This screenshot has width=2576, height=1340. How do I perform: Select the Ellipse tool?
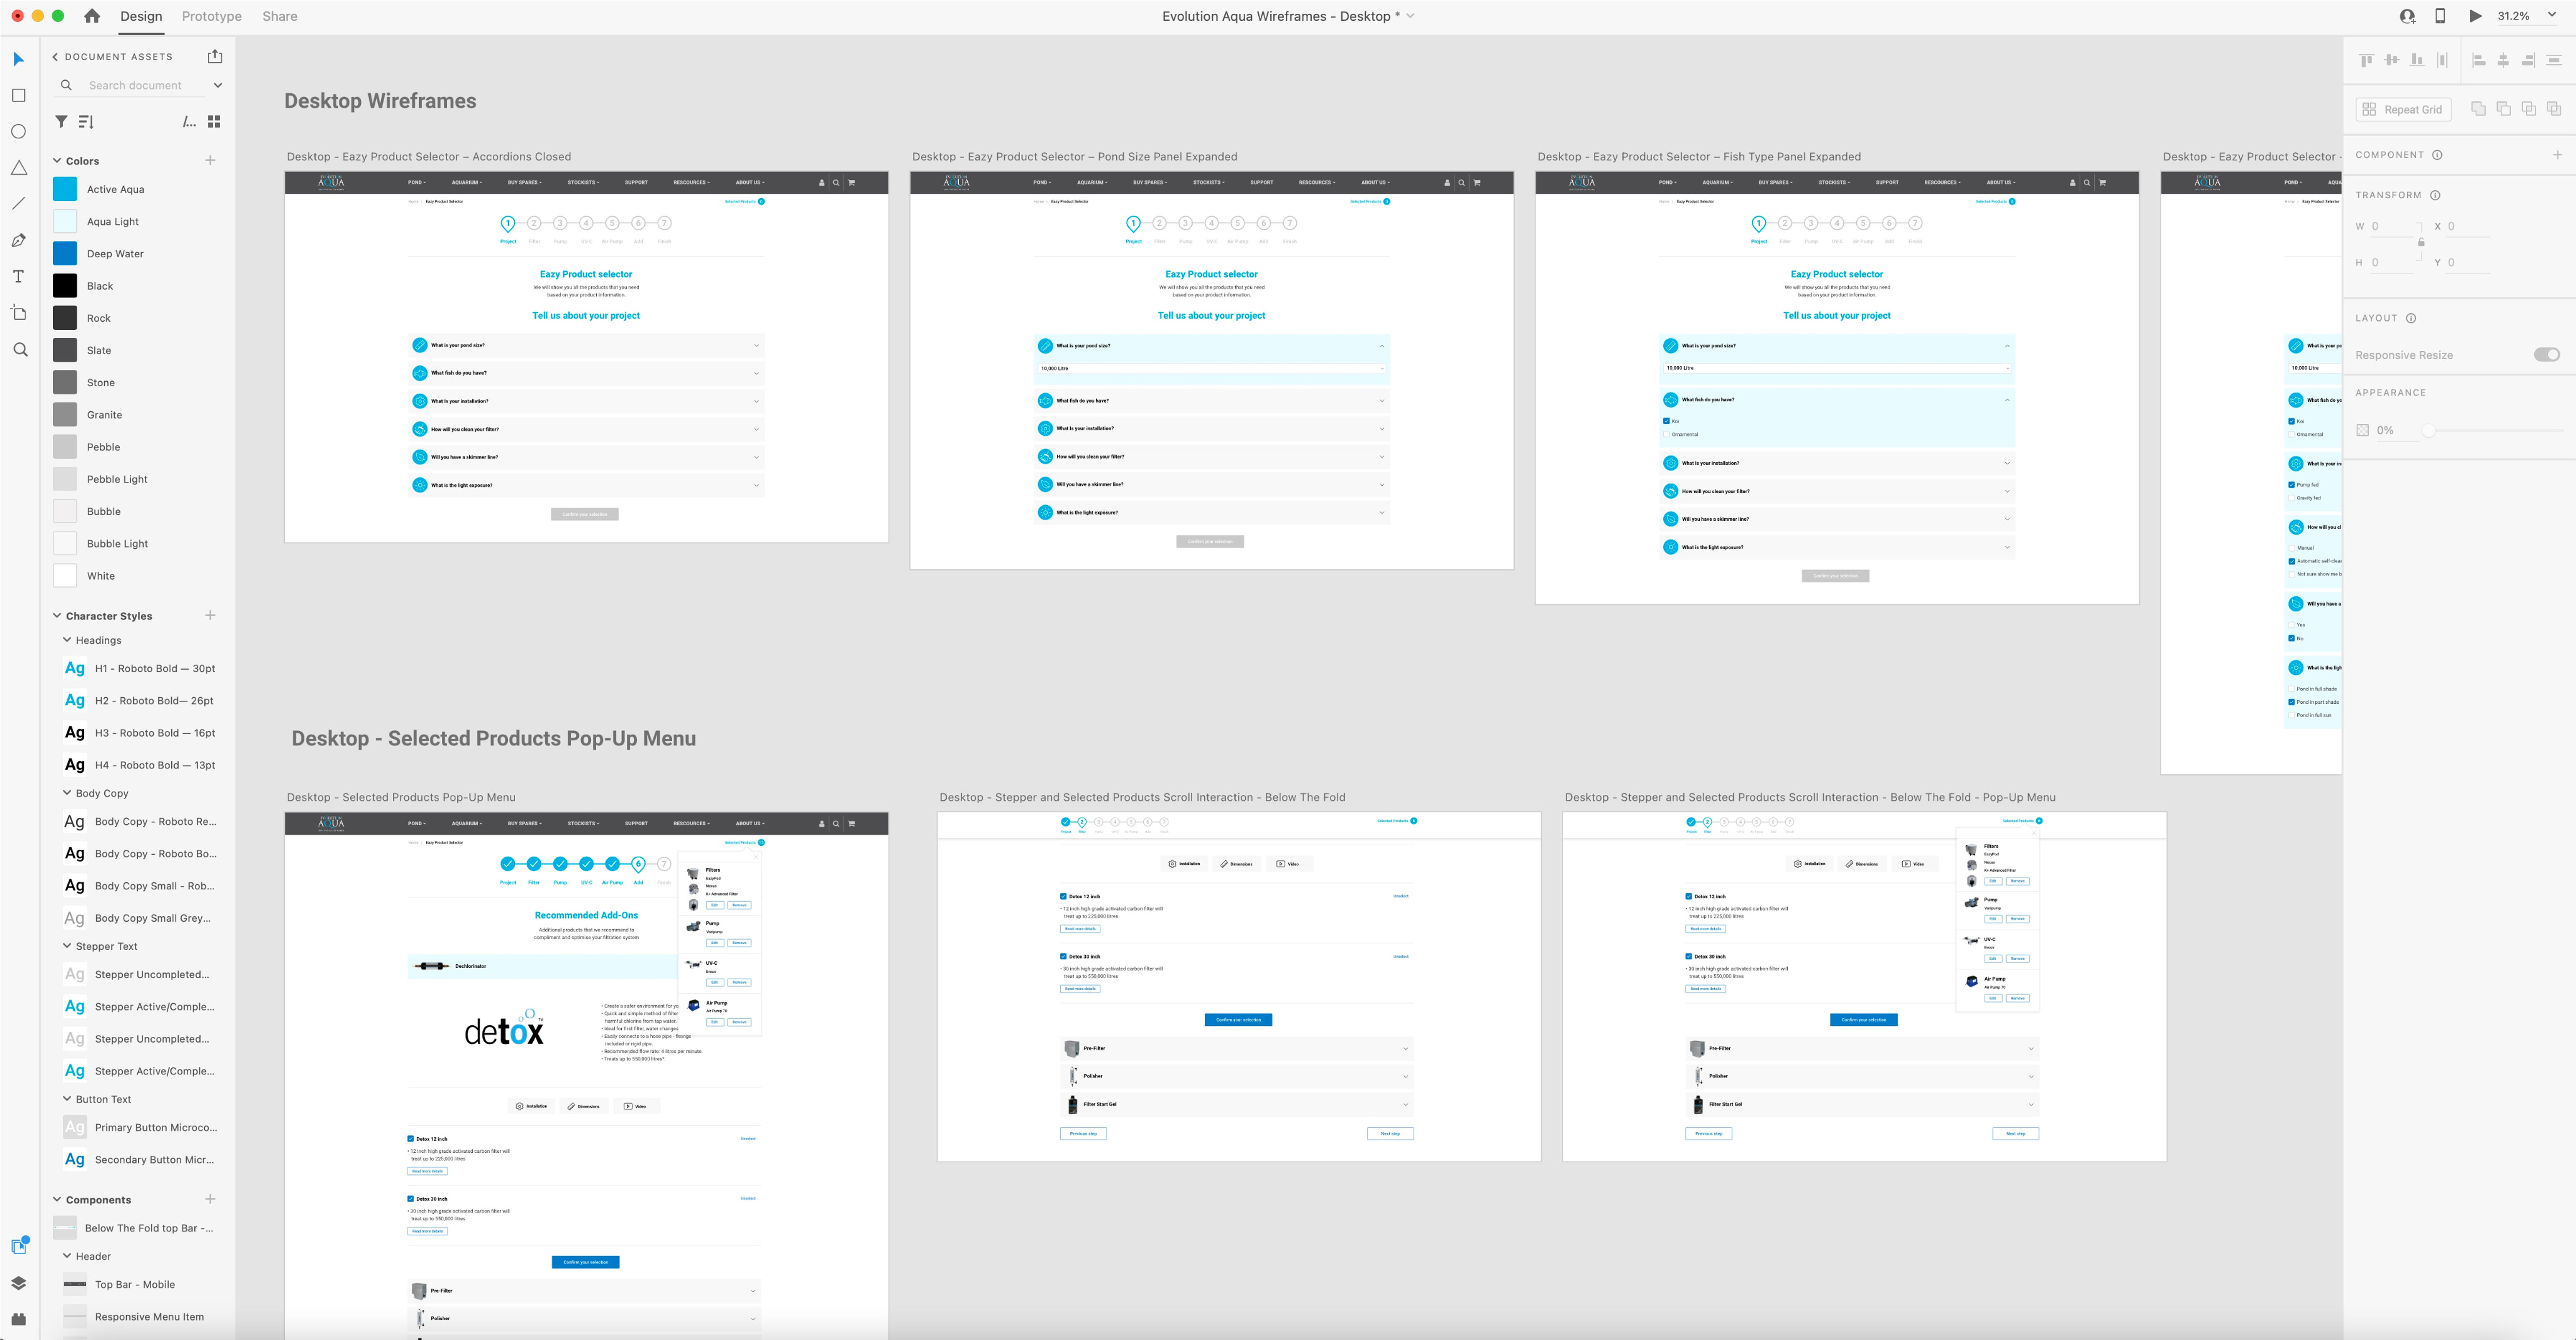(19, 131)
